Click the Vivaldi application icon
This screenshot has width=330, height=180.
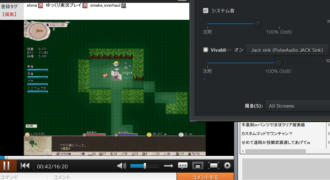point(205,50)
